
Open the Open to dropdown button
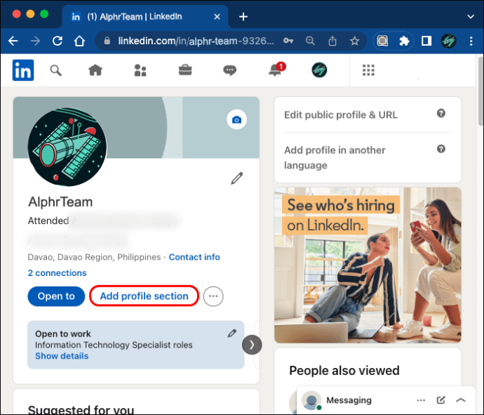(x=55, y=296)
